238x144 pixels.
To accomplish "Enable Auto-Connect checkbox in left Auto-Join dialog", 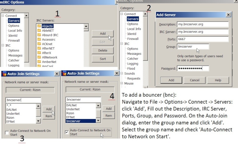I will click(7, 133).
